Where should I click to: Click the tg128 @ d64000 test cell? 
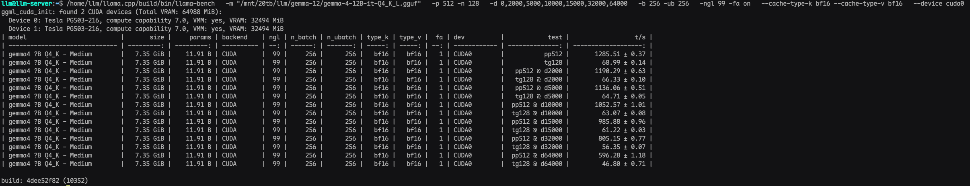(537, 164)
